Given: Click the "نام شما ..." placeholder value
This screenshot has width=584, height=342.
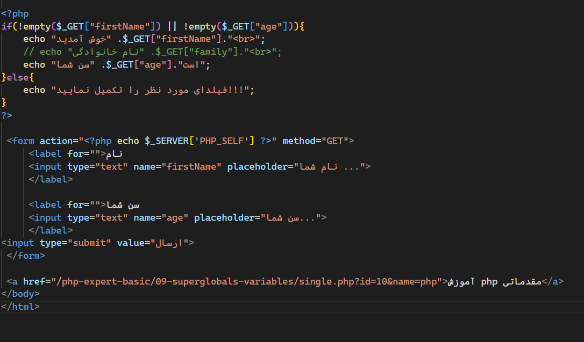Looking at the screenshot, I should point(329,166).
